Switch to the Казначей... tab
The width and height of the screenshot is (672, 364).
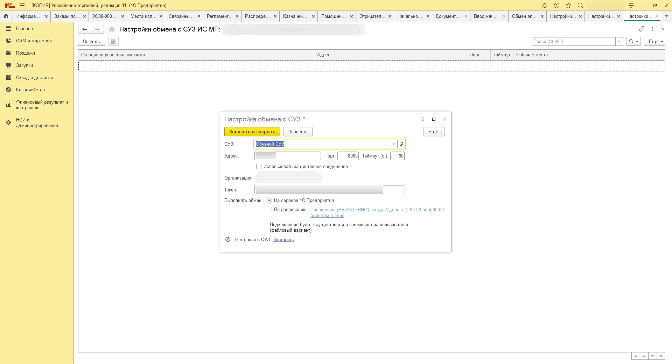(x=296, y=16)
